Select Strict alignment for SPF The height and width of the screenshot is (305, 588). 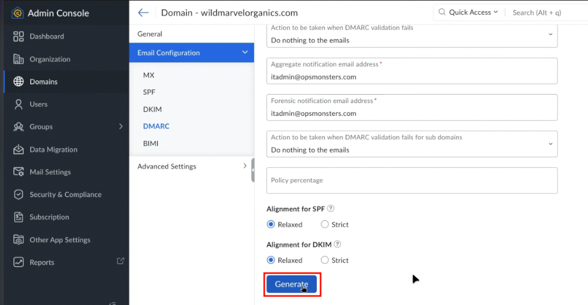(325, 225)
